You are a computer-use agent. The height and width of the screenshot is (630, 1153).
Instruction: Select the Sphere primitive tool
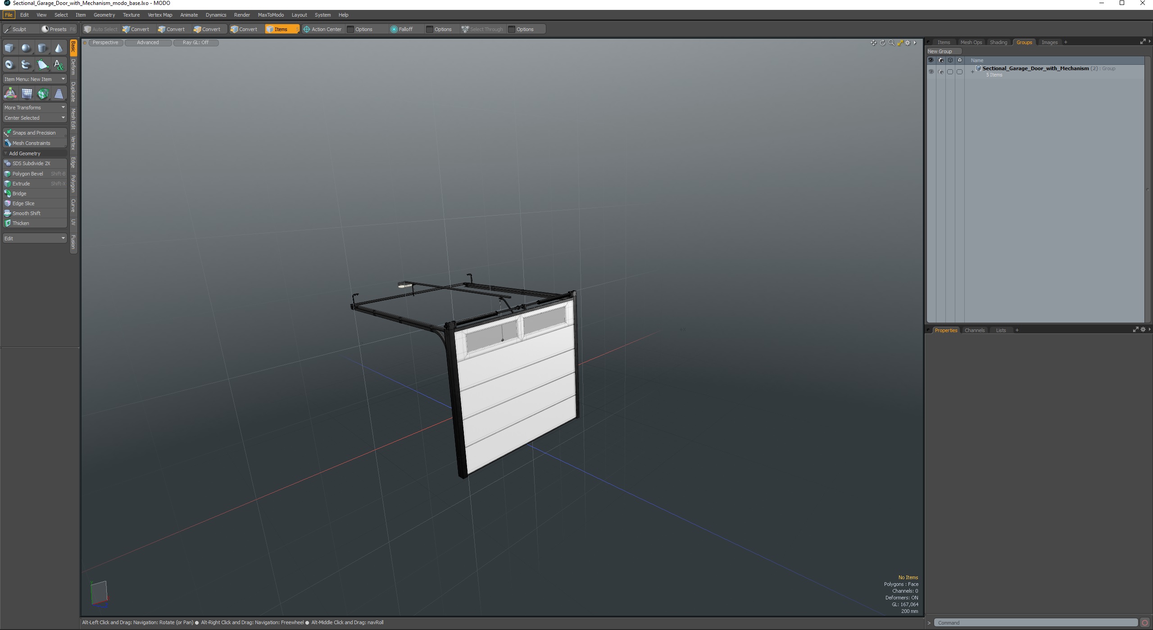click(26, 48)
